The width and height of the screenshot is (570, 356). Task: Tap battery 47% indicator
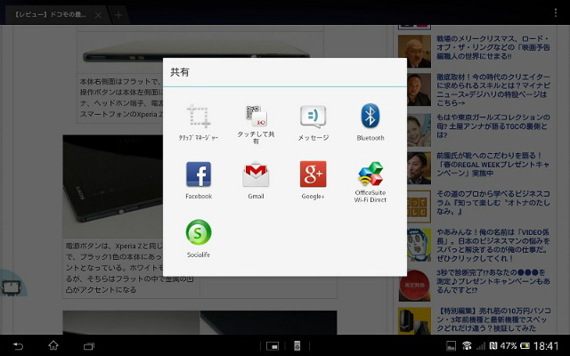tap(515, 346)
